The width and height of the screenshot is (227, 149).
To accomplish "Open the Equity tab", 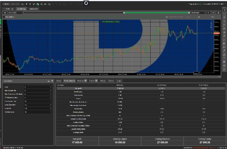I will tap(59, 81).
